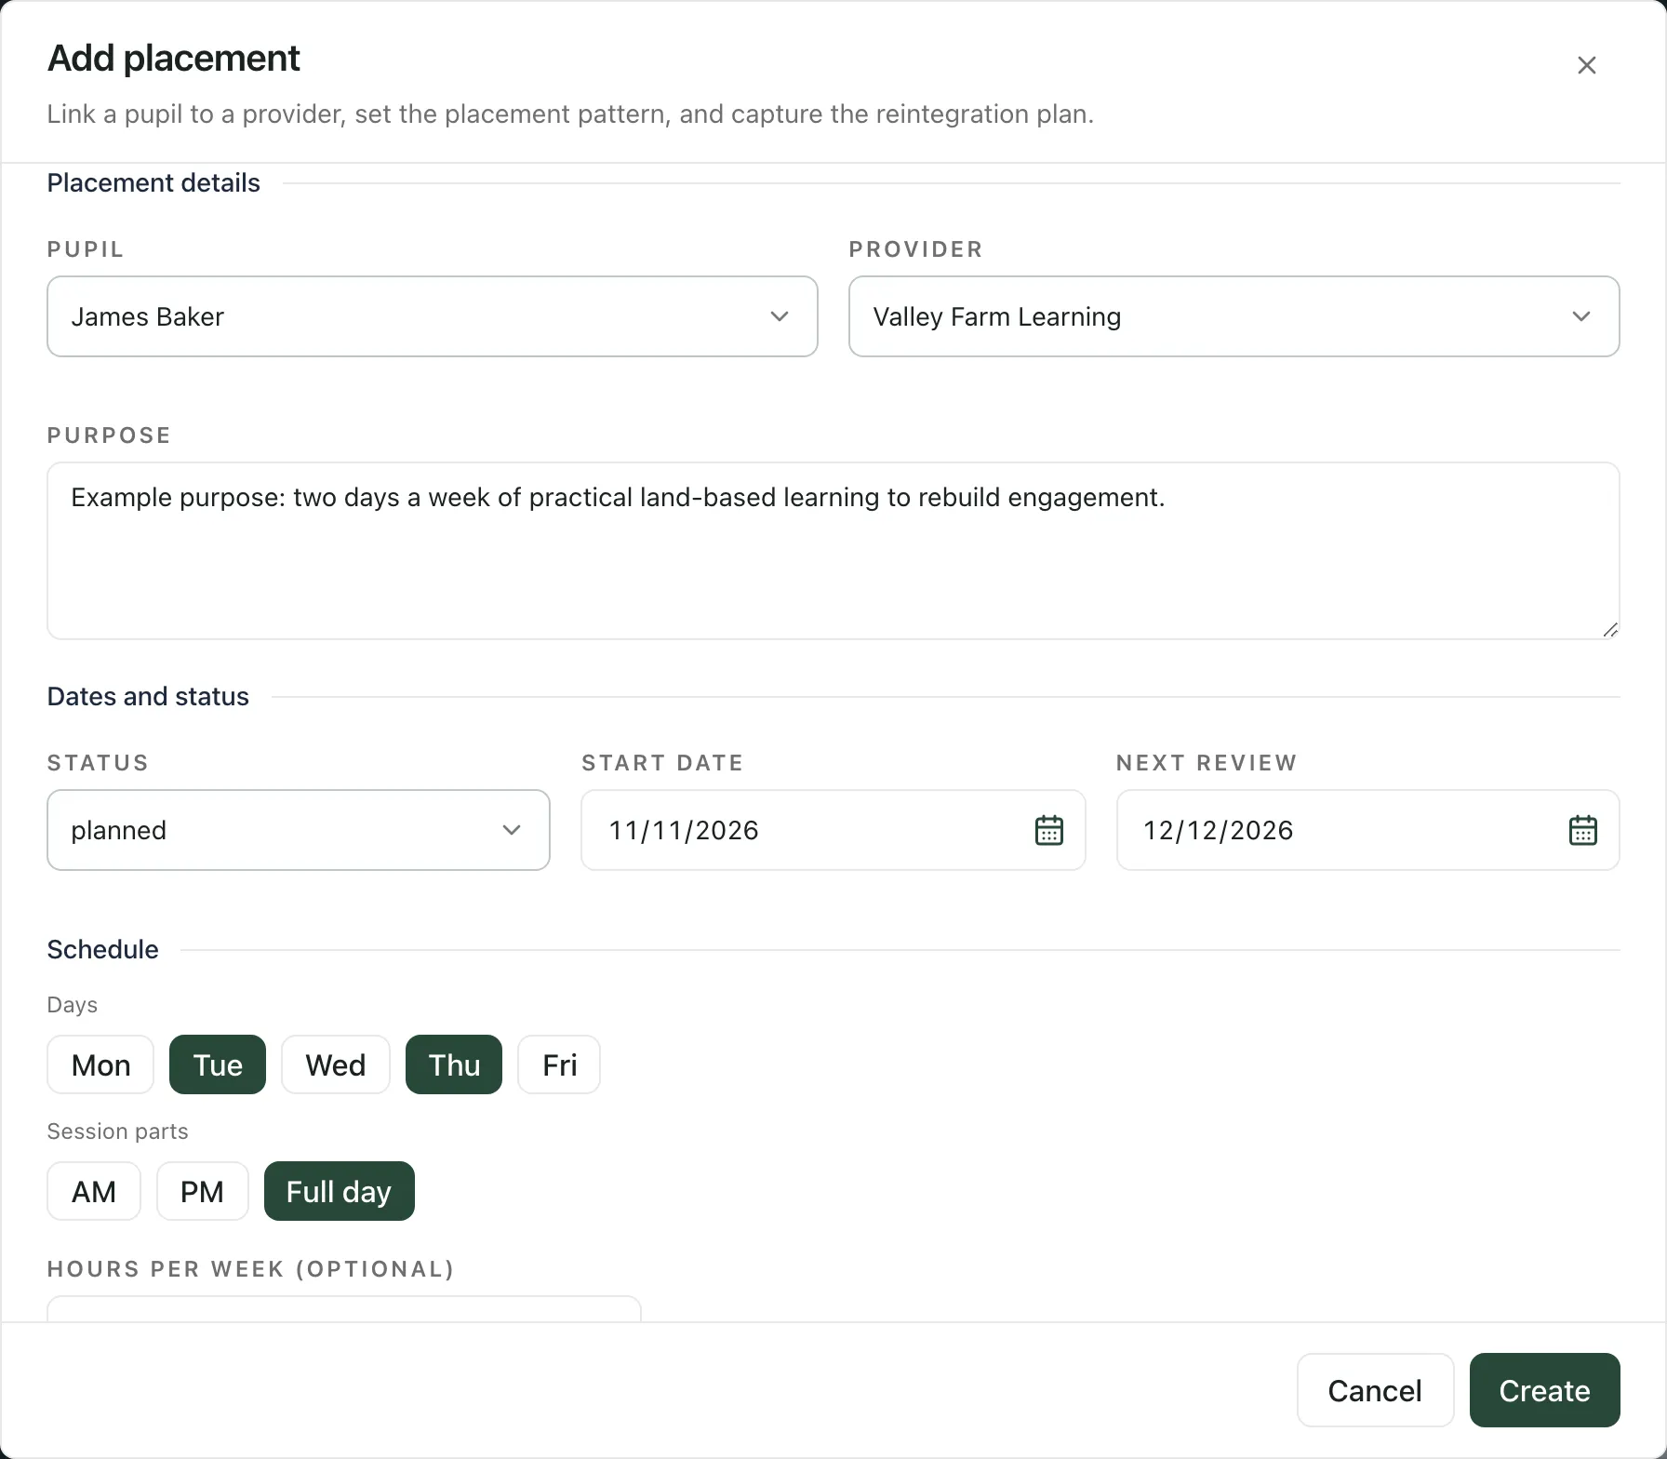This screenshot has width=1667, height=1459.
Task: Expand the Pupil dropdown showing James Baker
Action: (x=433, y=316)
